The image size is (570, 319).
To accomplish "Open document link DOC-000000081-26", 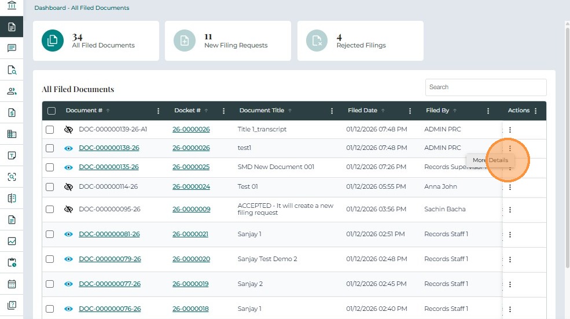I will pyautogui.click(x=109, y=234).
